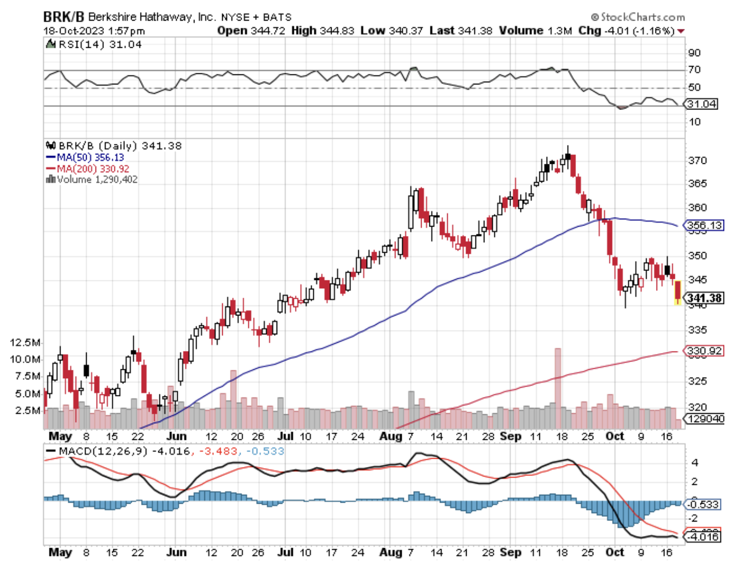Click the 350 price axis label

click(x=698, y=256)
